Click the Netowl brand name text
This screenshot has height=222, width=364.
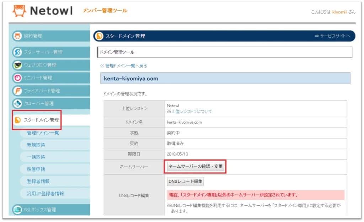point(51,11)
